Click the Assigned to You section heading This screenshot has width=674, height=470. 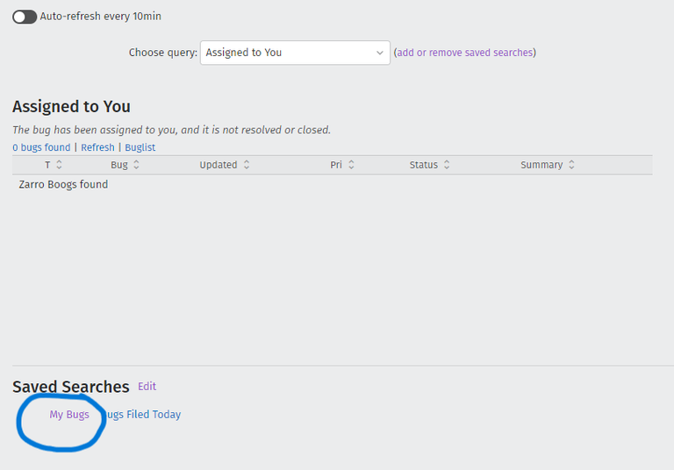pyautogui.click(x=71, y=107)
